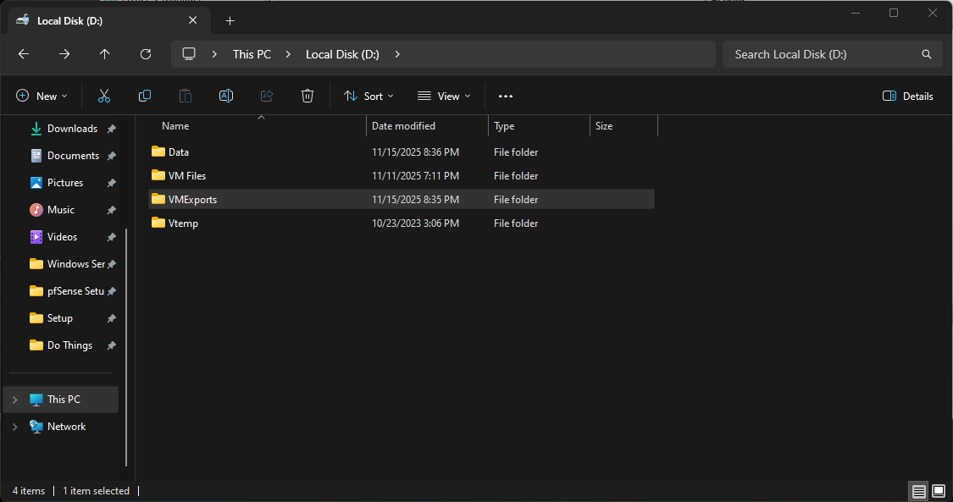Open a new tab with plus icon
The height and width of the screenshot is (502, 953).
[x=230, y=20]
